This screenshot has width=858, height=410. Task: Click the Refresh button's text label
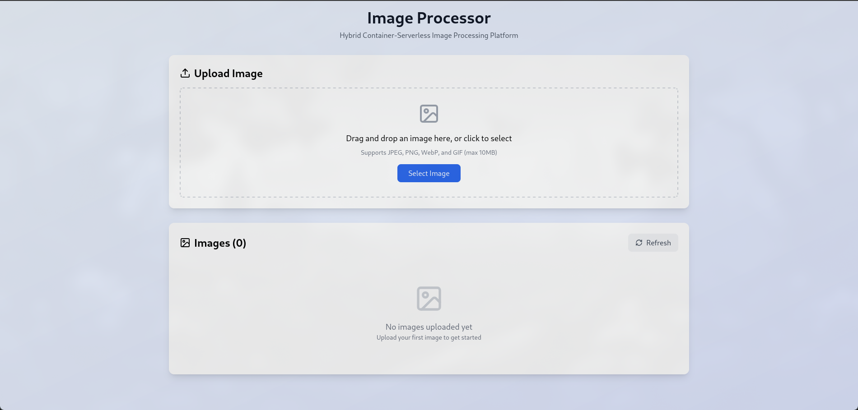[x=658, y=243]
